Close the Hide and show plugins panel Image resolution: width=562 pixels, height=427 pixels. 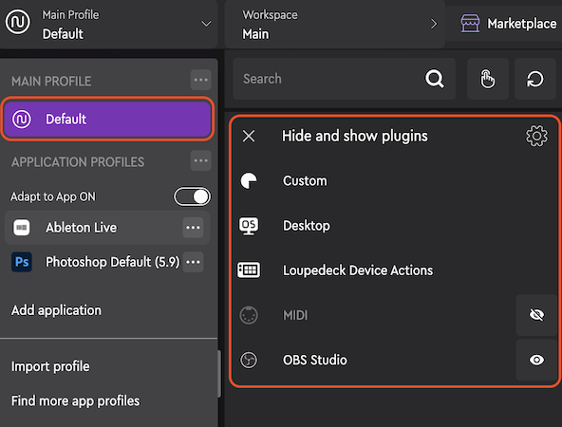point(249,136)
